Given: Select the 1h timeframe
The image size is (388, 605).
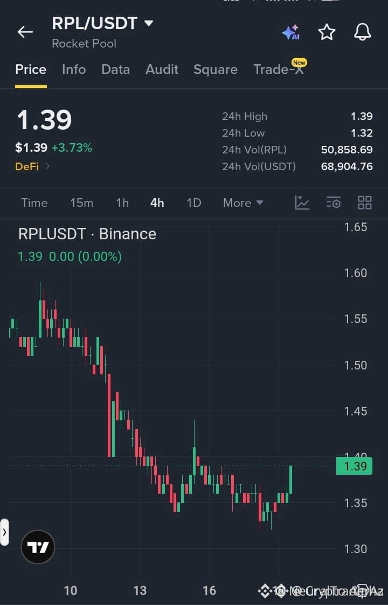Looking at the screenshot, I should coord(122,203).
